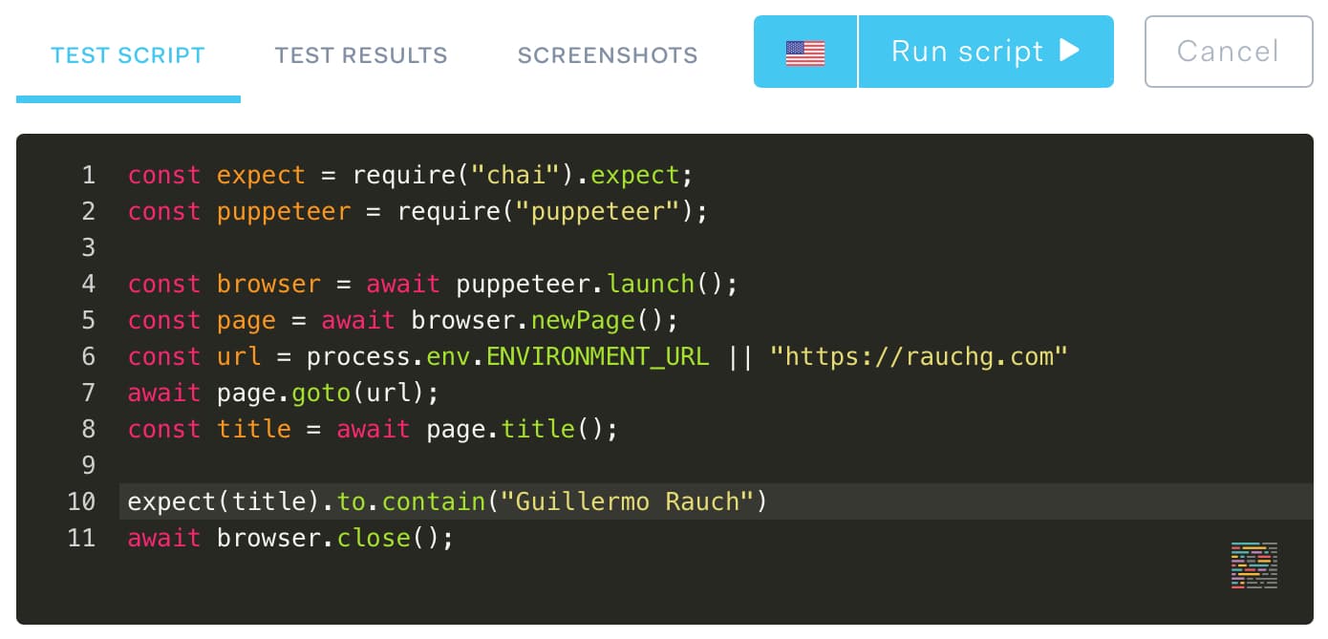Click ENVIRONMENT_URL in the code
The width and height of the screenshot is (1328, 639).
coord(597,356)
